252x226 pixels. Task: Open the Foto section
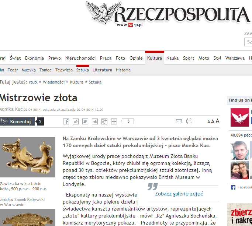(x=120, y=58)
